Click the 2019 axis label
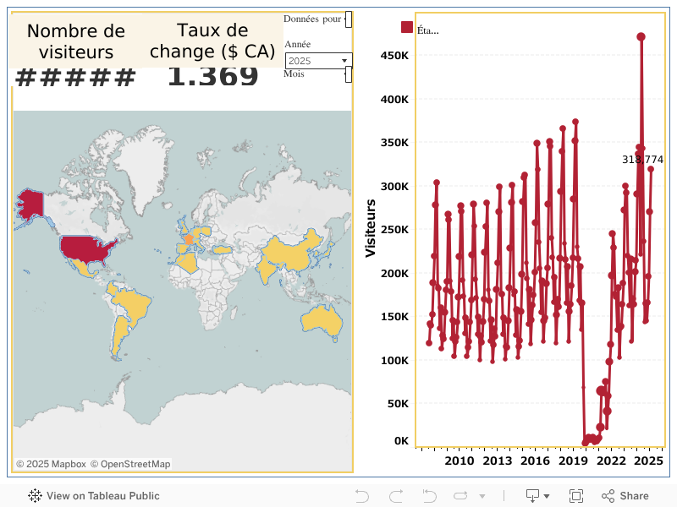Viewport: 677px width, 507px height. click(x=574, y=461)
